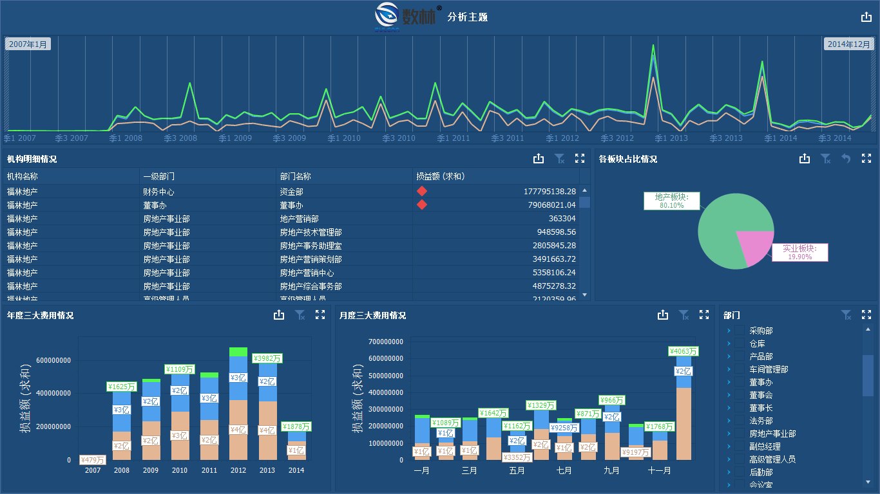Click scroll-down arrow of 机构明细情况 table
The image size is (880, 494).
[x=585, y=295]
